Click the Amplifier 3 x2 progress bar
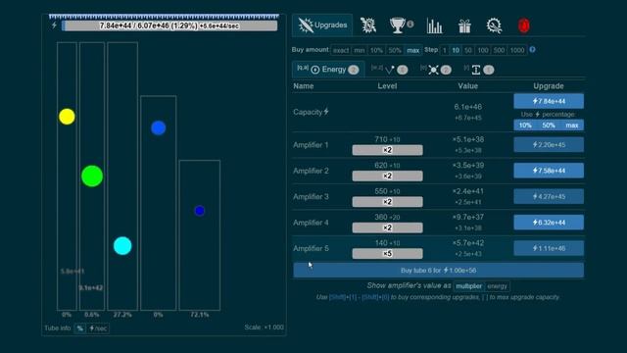The width and height of the screenshot is (627, 353). [387, 202]
